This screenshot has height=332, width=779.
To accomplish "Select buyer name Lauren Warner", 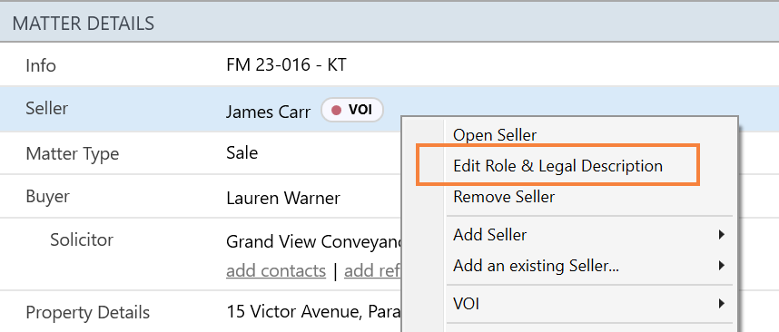I will 283,199.
